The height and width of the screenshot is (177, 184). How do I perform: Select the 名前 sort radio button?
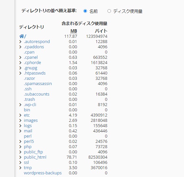coord(85,11)
